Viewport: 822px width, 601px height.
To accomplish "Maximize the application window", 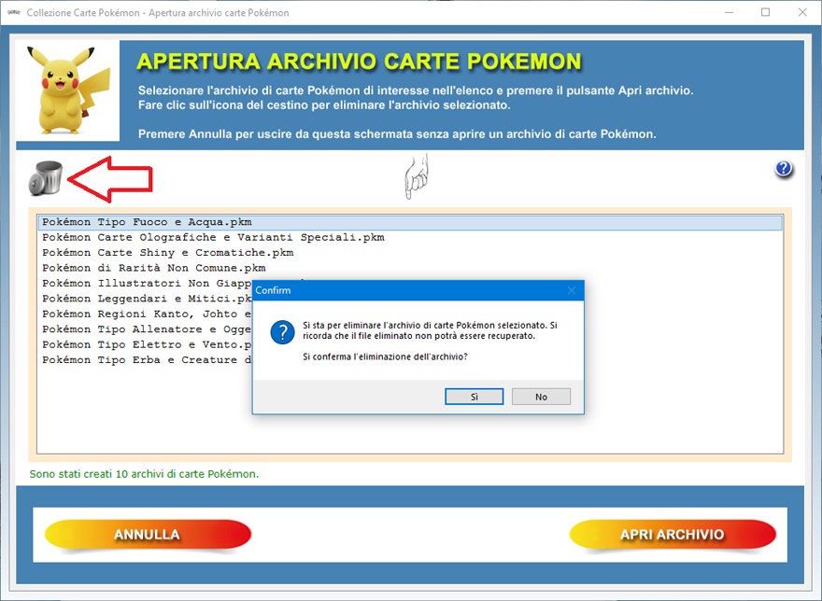I will 765,13.
